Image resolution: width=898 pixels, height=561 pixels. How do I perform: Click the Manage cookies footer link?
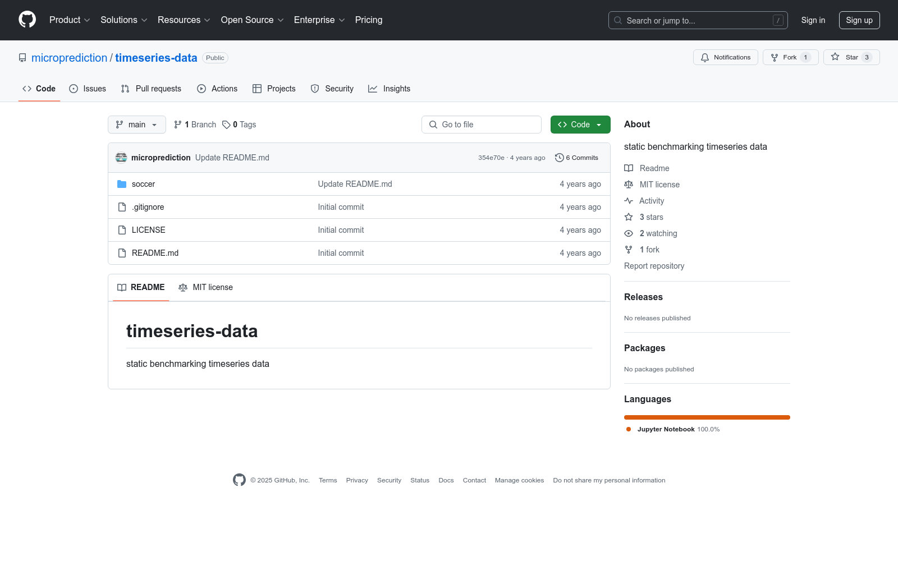[519, 480]
